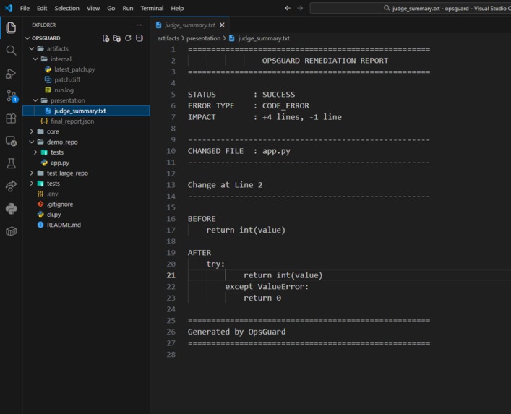
Task: Open run.log in Explorer
Action: pyautogui.click(x=64, y=90)
